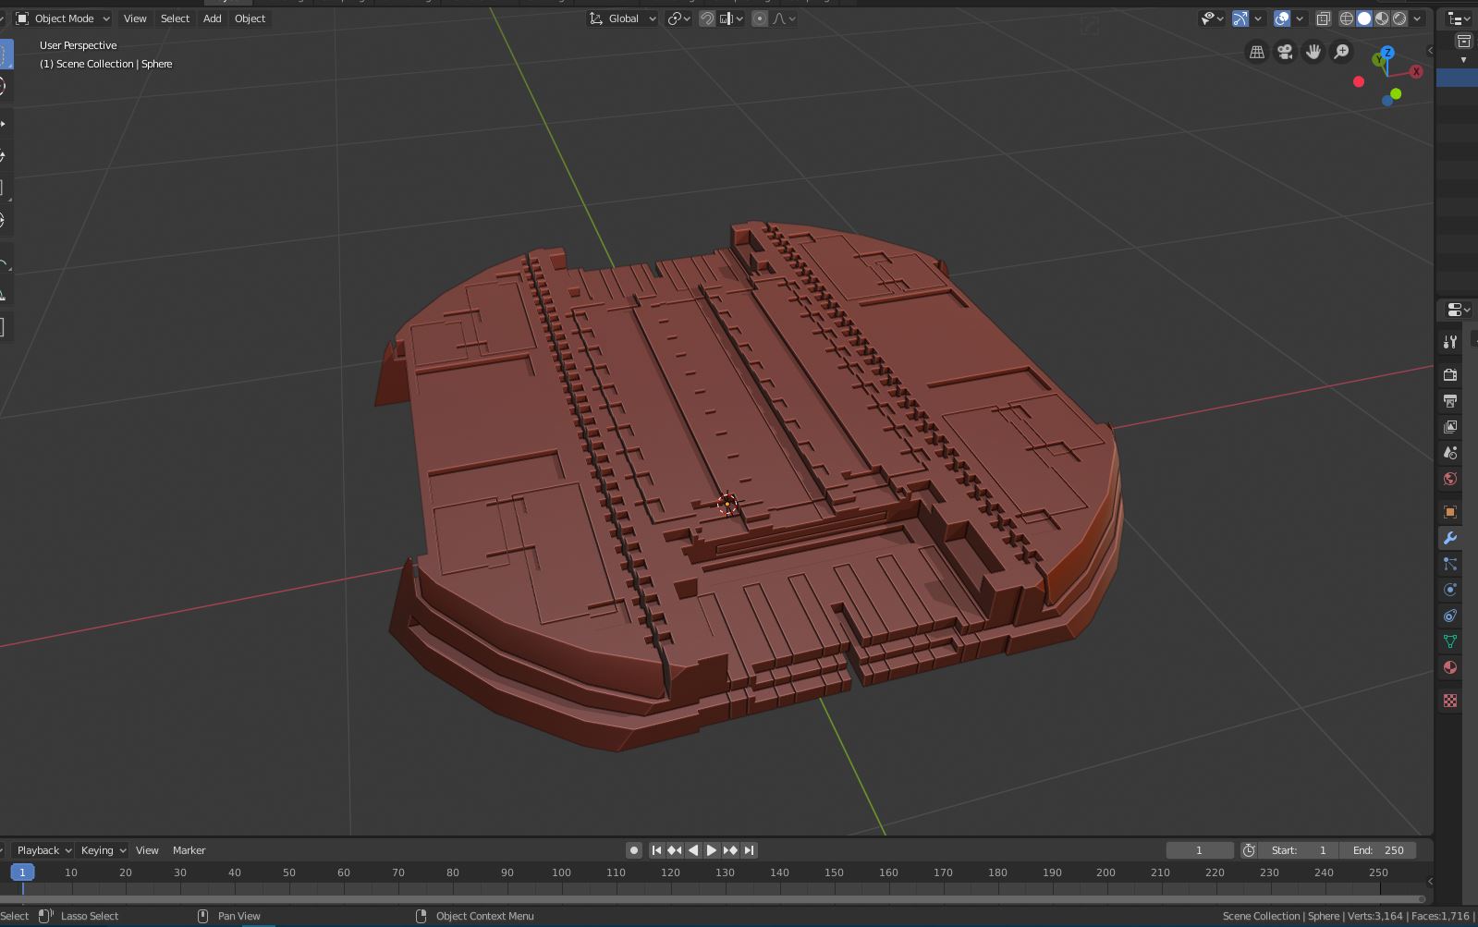Viewport: 1478px width, 927px height.
Task: Open the Modifier properties wrench tab
Action: coord(1449,538)
